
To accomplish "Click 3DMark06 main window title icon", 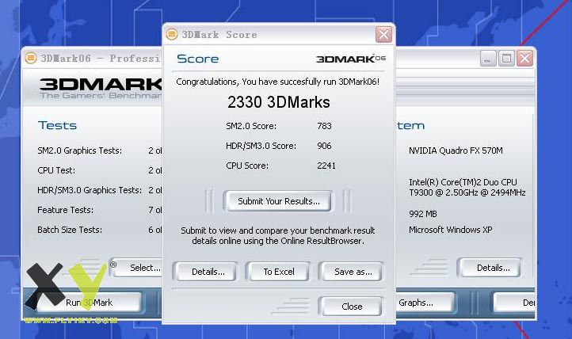I will tap(31, 58).
